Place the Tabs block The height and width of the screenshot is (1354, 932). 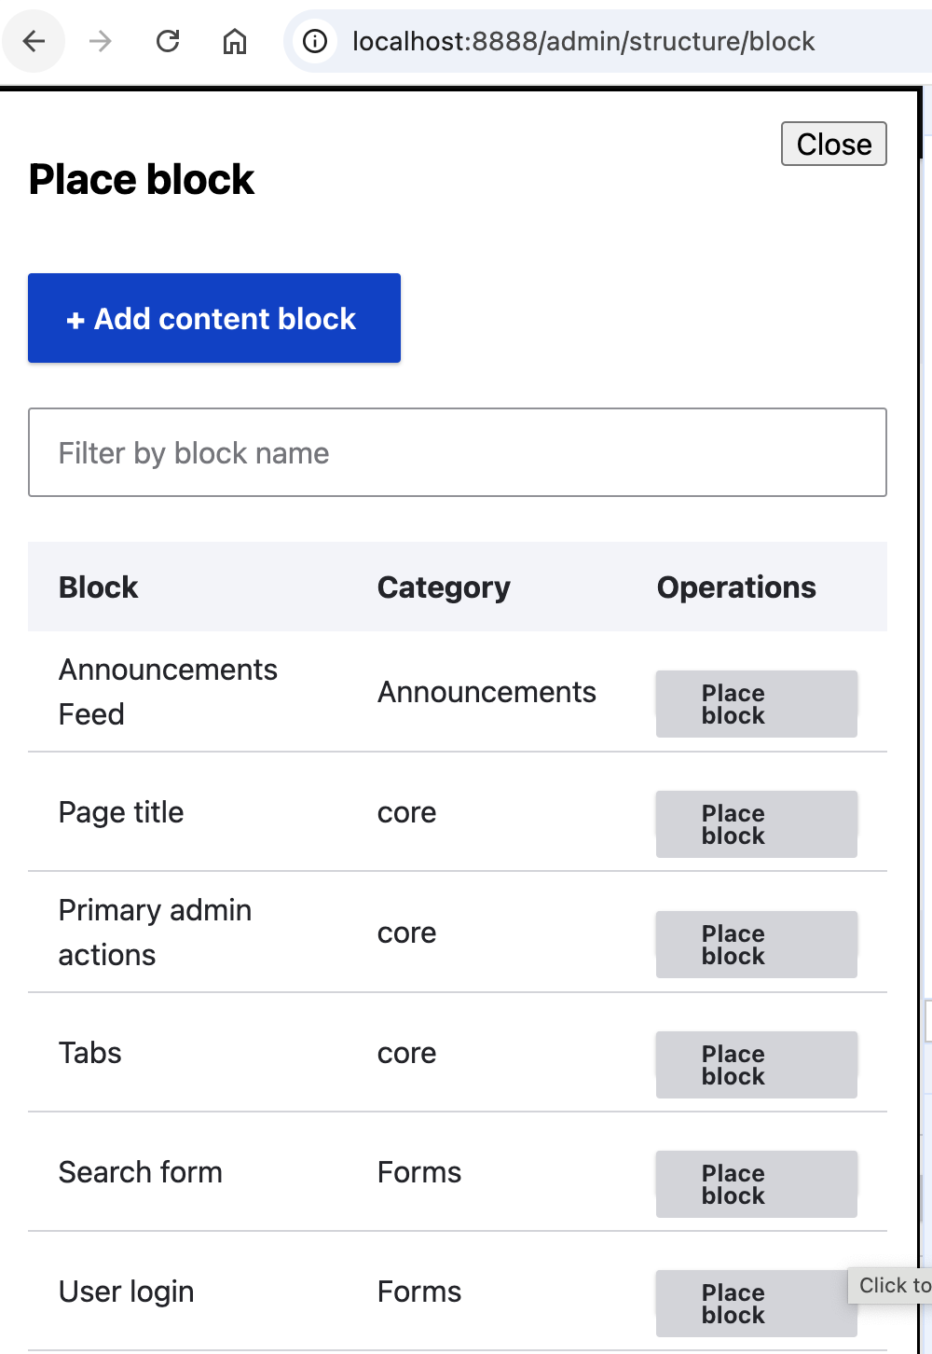point(756,1065)
